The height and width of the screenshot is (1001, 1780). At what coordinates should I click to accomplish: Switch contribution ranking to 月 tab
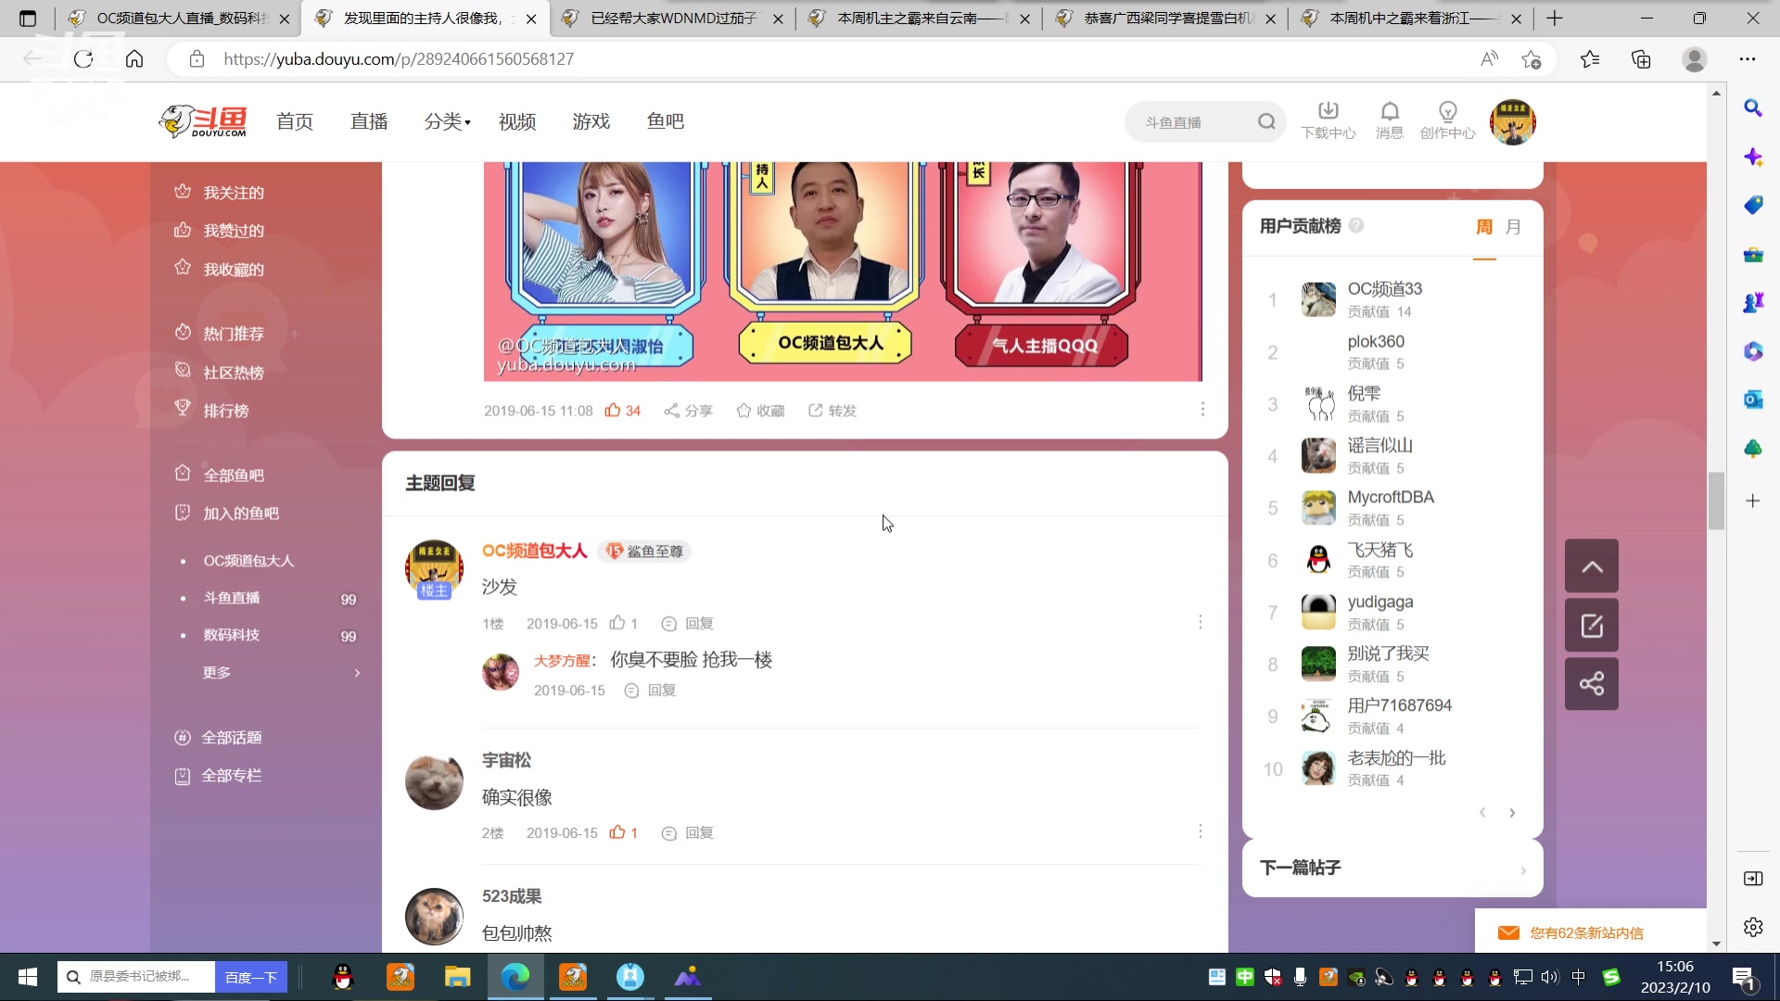click(1514, 227)
